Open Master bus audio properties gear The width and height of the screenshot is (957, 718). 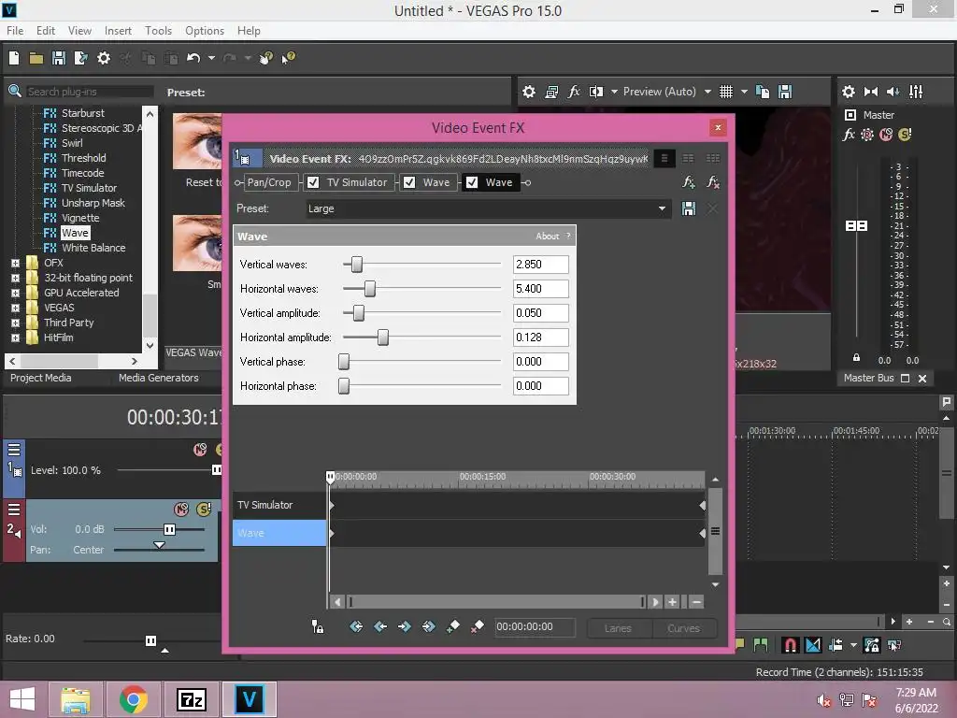point(849,92)
